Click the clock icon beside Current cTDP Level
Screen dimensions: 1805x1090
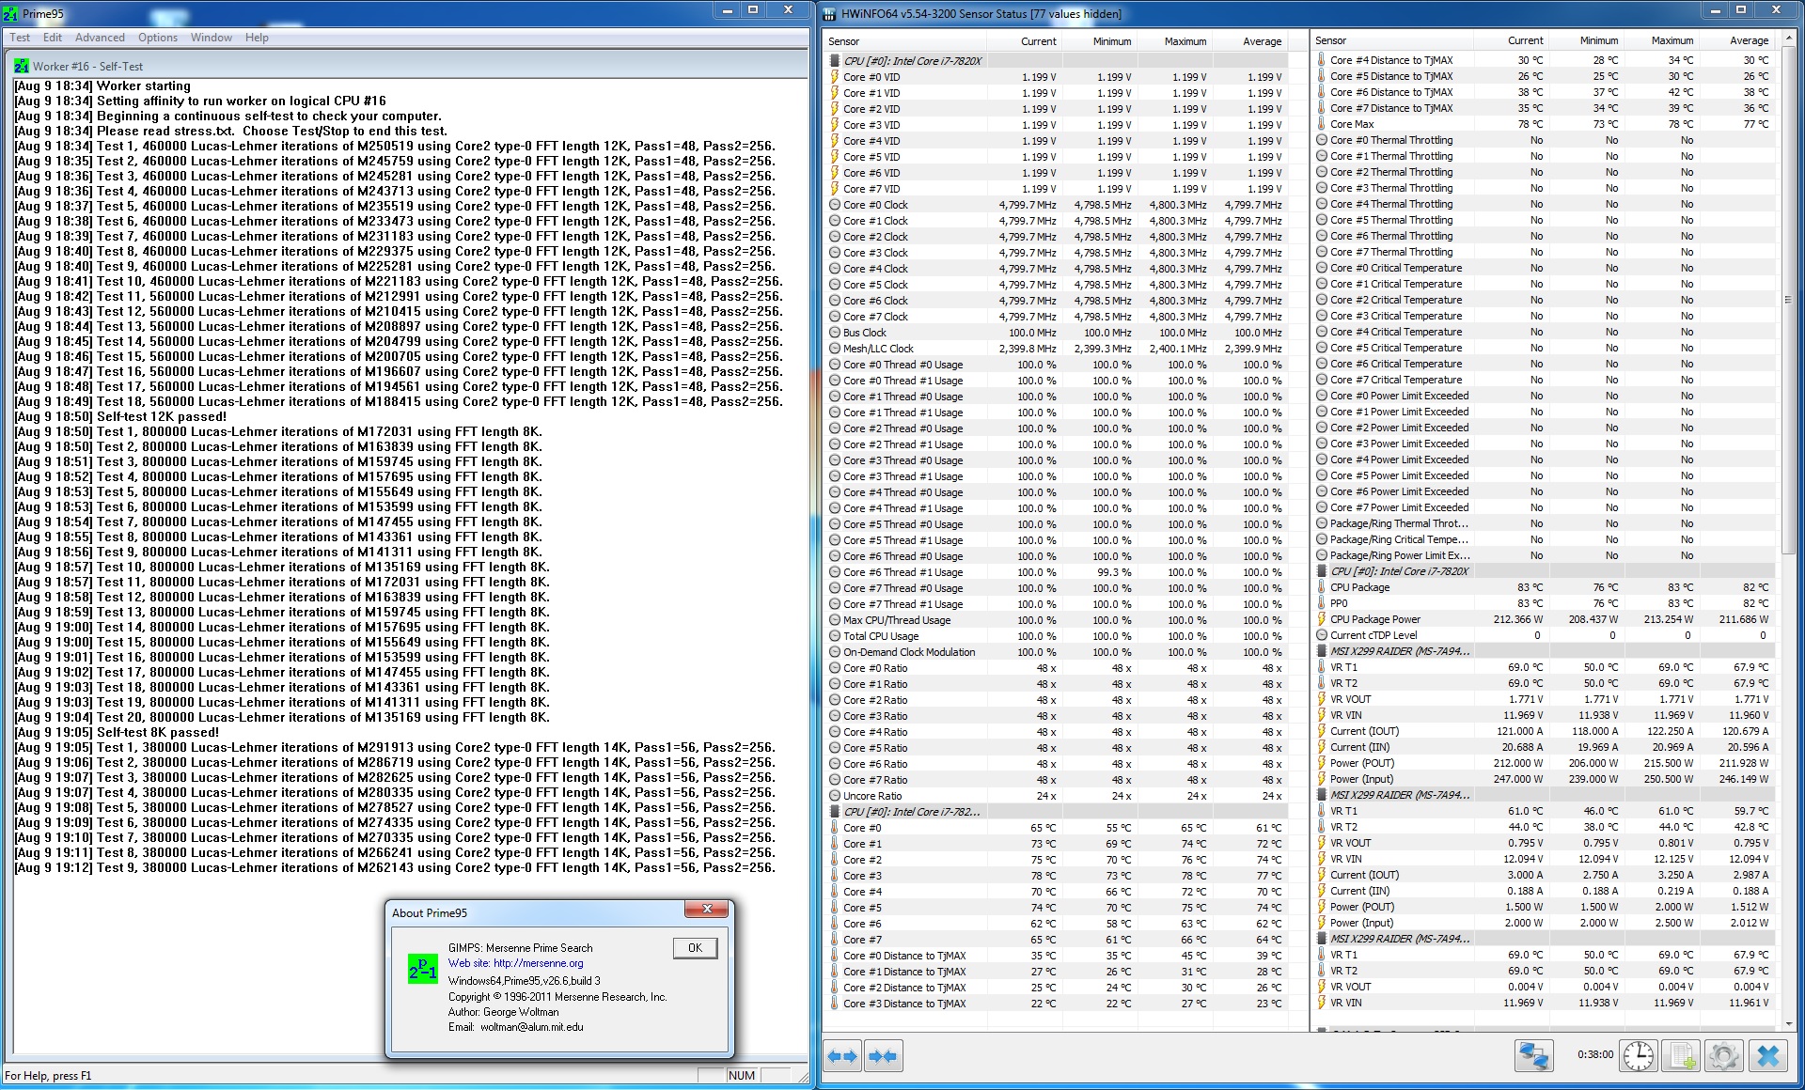(1321, 635)
